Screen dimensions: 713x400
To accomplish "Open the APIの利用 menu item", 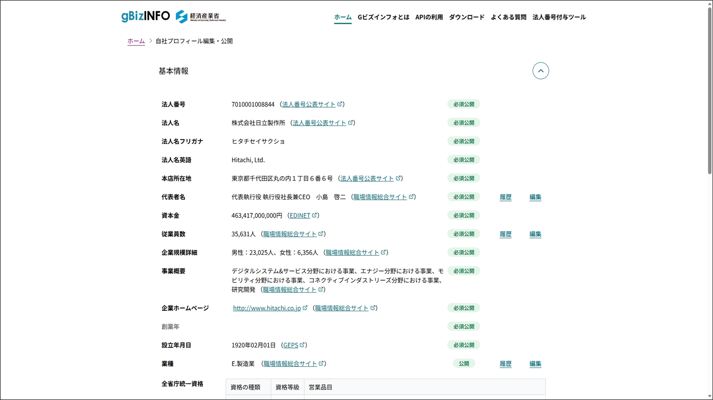I will coord(429,17).
